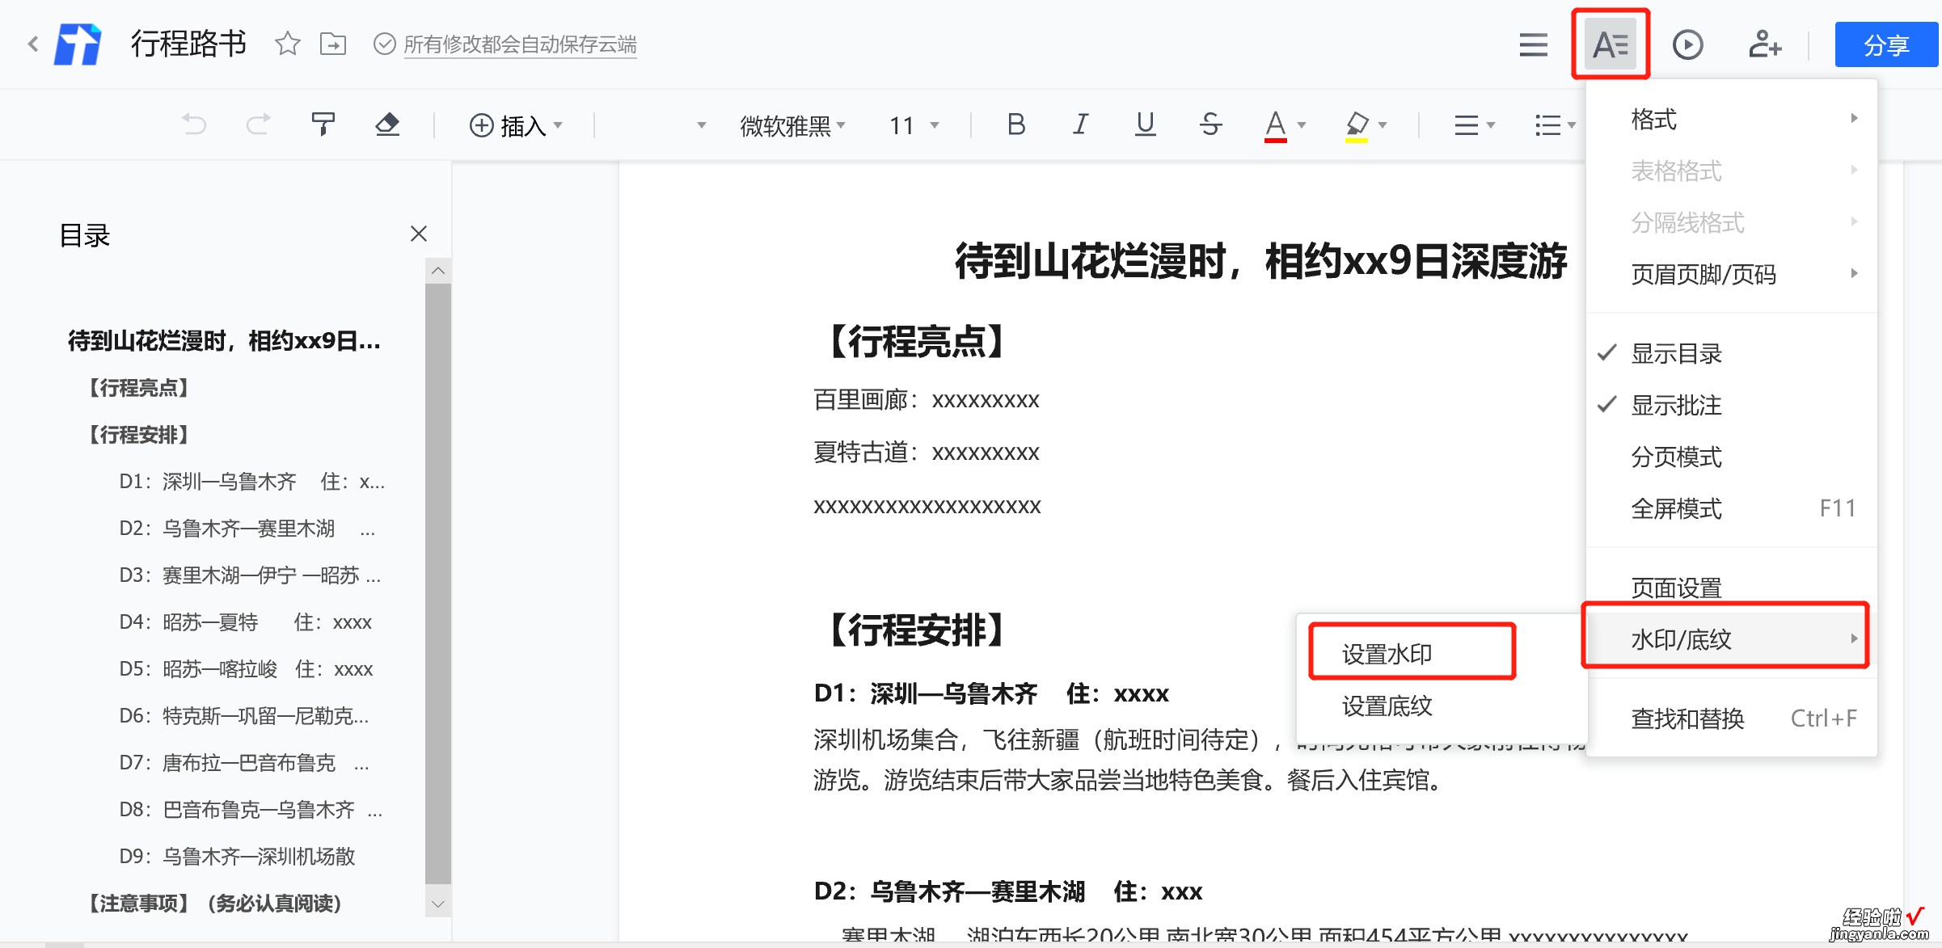Choose 设置底纹 from submenu
The image size is (1942, 948).
pyautogui.click(x=1442, y=706)
